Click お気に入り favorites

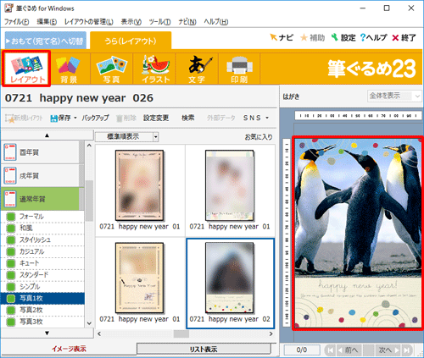pyautogui.click(x=259, y=137)
